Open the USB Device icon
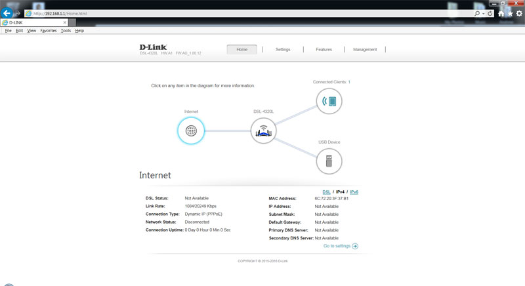Image resolution: width=525 pixels, height=286 pixels. pos(329,161)
